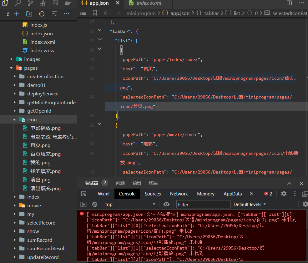Switch to the index.wxml tab
The width and height of the screenshot is (308, 263).
tap(149, 3)
